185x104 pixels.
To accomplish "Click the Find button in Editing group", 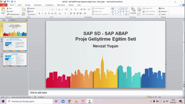I will click(x=162, y=8).
